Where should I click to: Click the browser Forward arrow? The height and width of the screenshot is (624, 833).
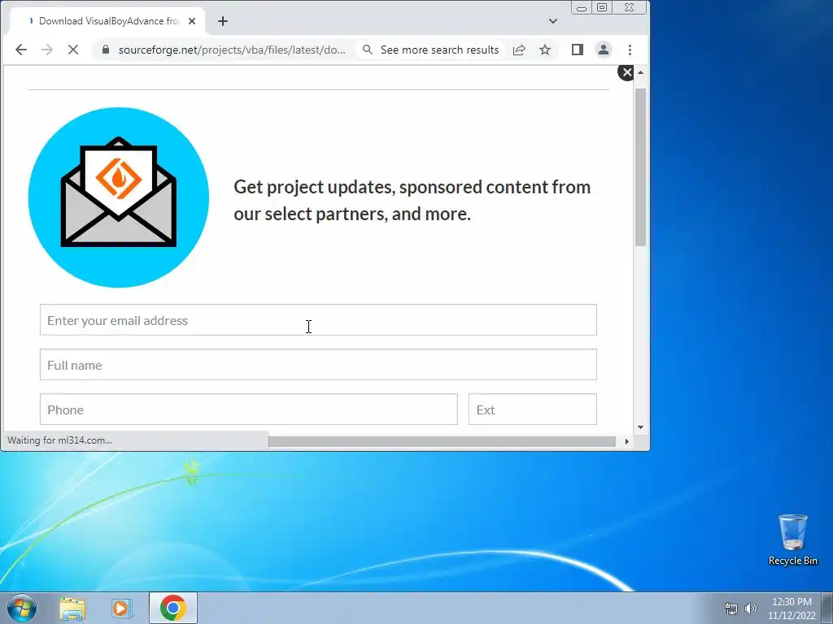[x=47, y=50]
